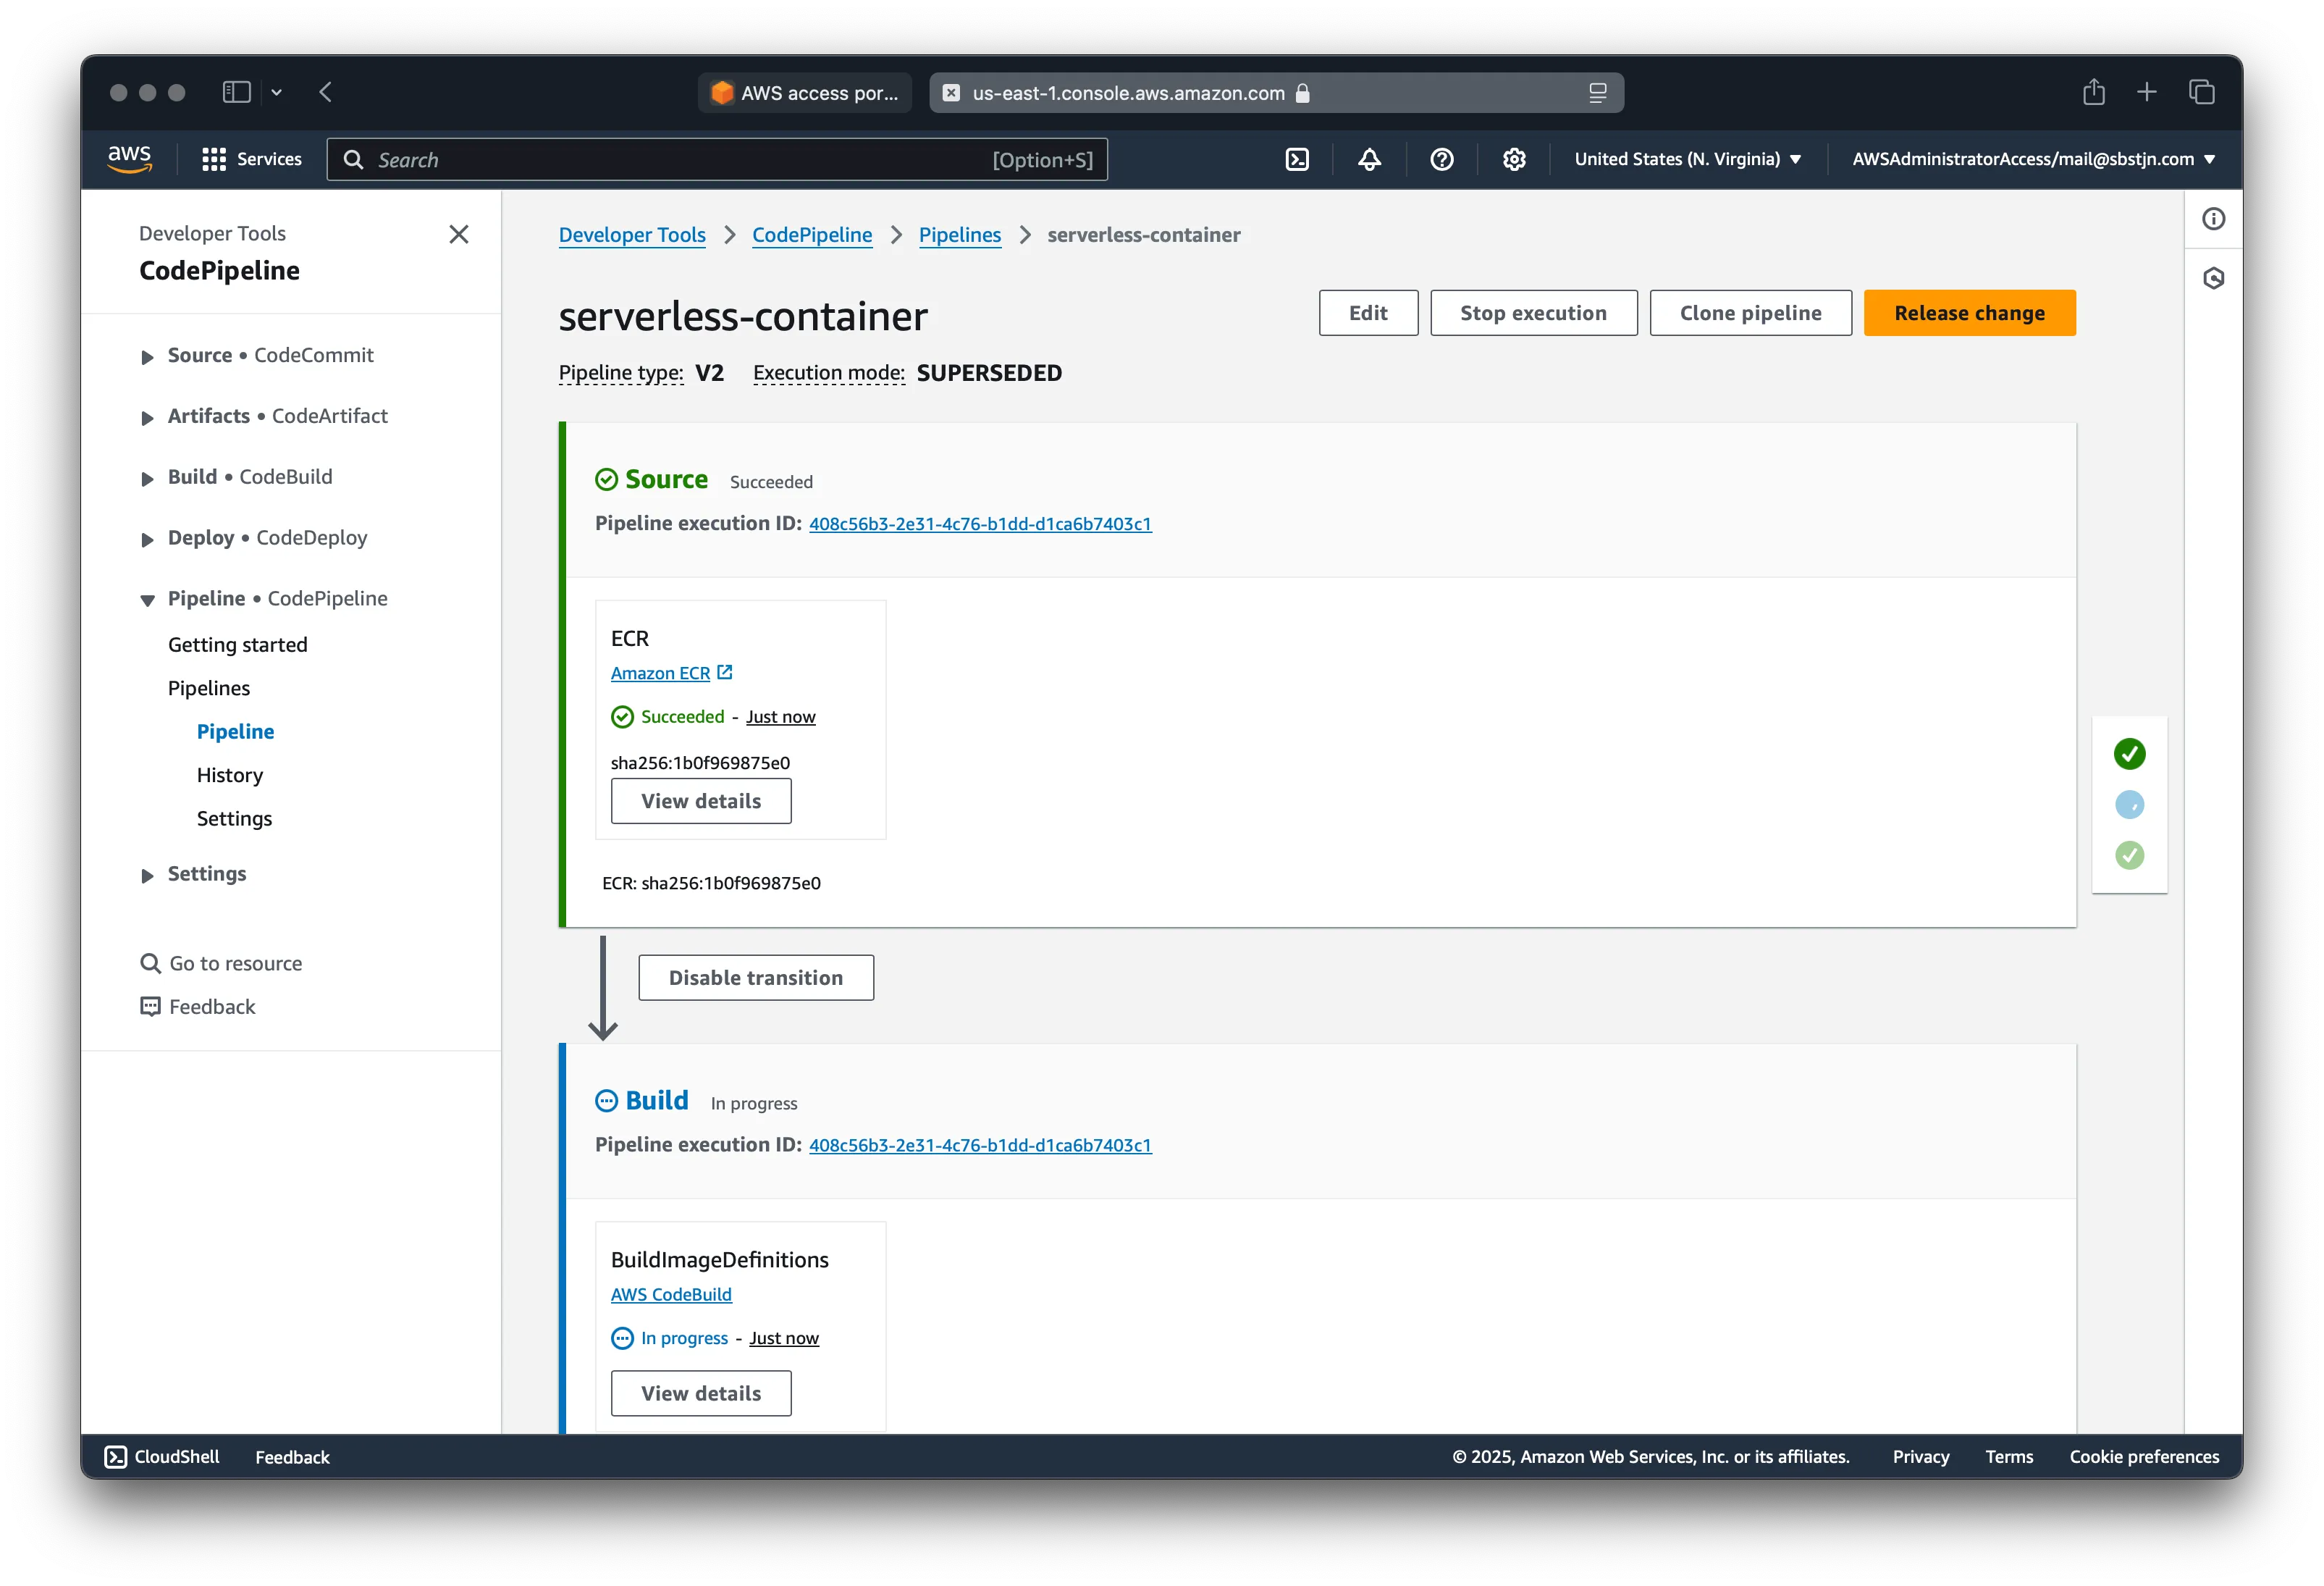Image resolution: width=2324 pixels, height=1586 pixels.
Task: Click the Safari share icon
Action: 2094,92
